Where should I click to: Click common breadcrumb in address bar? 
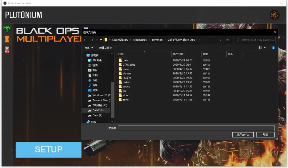157,40
